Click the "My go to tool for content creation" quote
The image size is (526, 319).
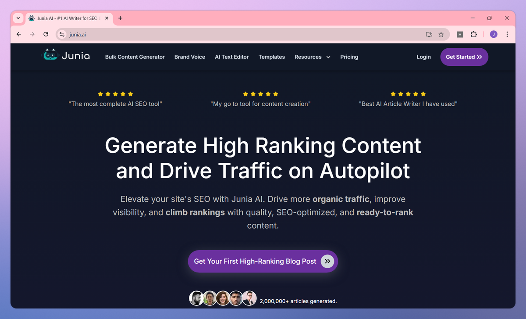(x=260, y=104)
